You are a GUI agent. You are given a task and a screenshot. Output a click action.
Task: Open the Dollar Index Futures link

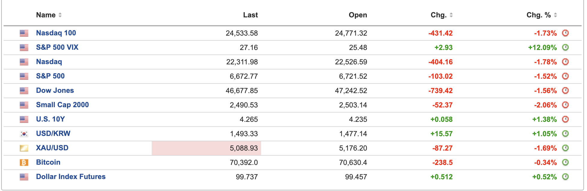click(x=71, y=177)
